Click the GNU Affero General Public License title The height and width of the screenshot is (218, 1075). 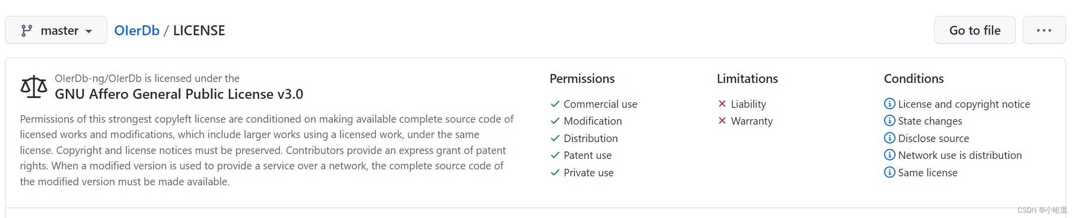pos(179,94)
